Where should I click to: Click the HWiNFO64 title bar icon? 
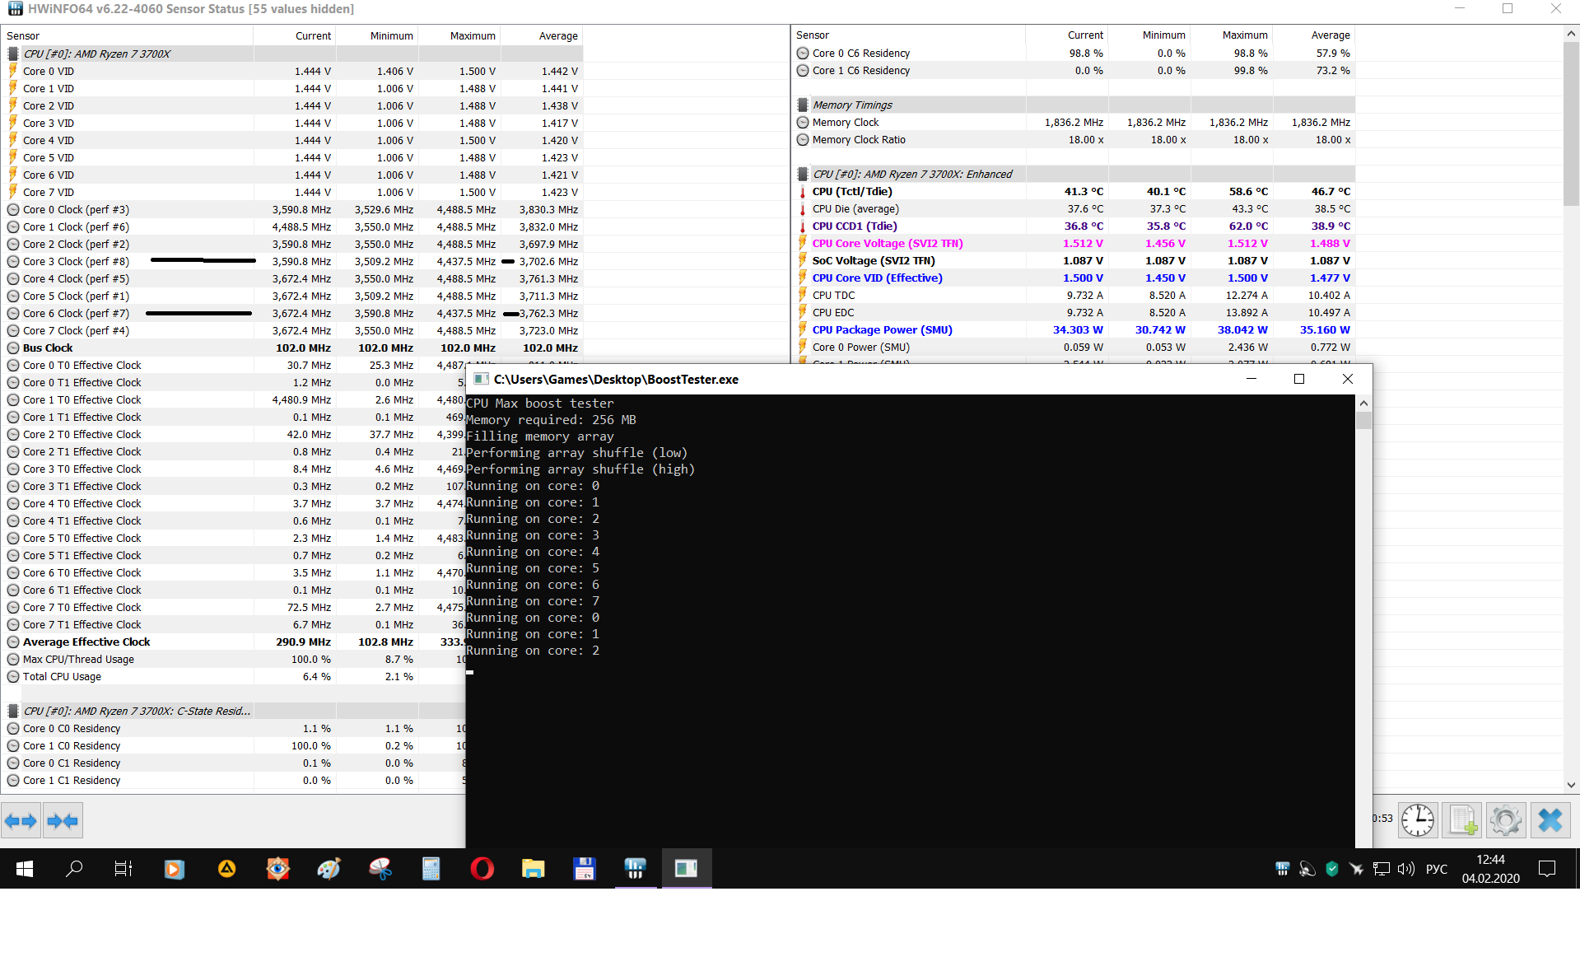pyautogui.click(x=15, y=9)
